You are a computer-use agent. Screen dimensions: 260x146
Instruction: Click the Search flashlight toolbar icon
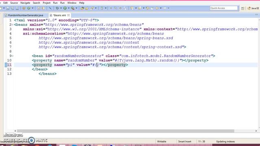(92, 8)
